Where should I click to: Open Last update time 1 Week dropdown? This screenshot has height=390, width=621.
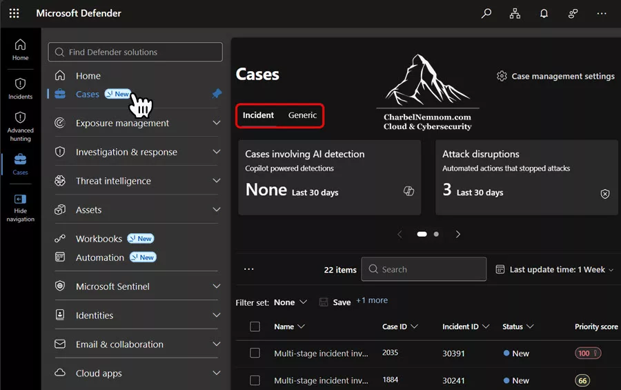click(x=555, y=269)
